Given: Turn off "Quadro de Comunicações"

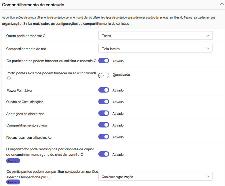Looking at the screenshot, I should pos(103,101).
